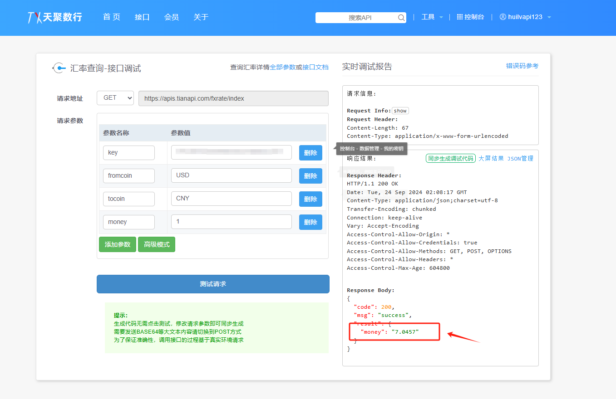
Task: Open the 接口 nav menu
Action: pyautogui.click(x=142, y=17)
